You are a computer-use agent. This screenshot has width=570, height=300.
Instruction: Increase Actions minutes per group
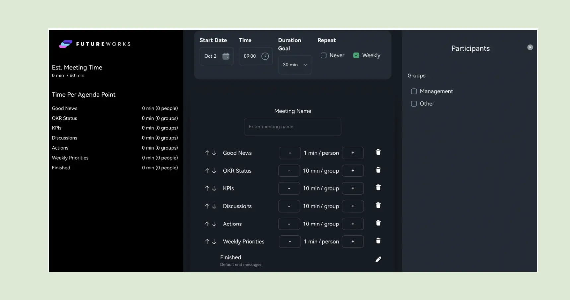coord(353,224)
